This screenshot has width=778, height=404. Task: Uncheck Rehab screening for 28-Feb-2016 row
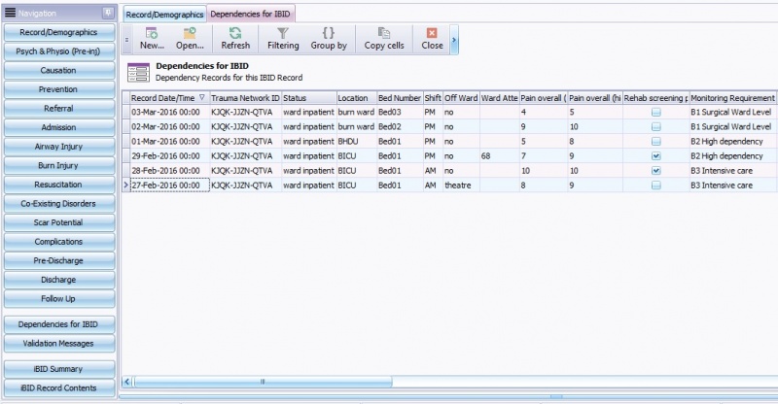click(656, 170)
